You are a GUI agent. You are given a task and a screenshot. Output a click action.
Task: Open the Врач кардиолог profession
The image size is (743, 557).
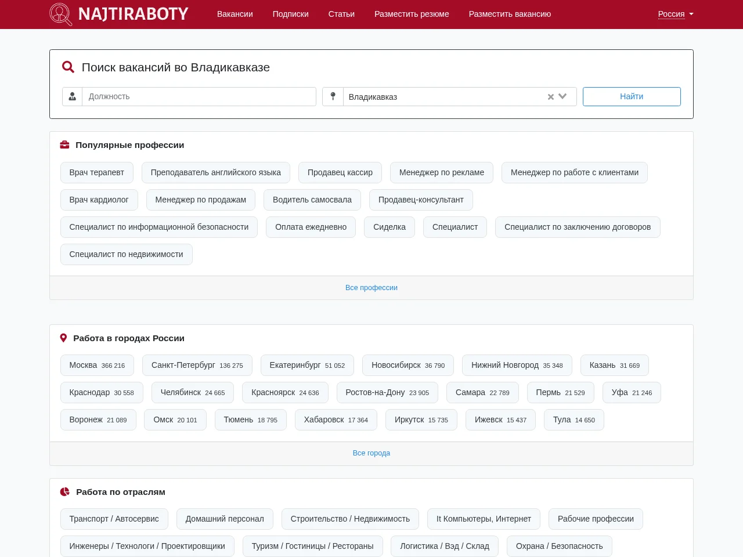click(x=99, y=200)
